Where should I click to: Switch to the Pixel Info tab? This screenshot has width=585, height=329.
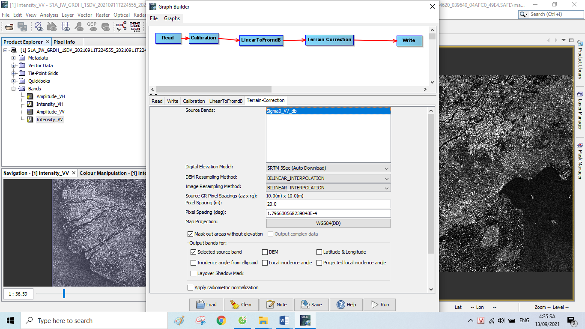(64, 42)
